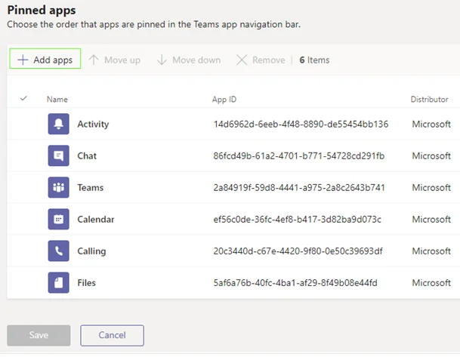Viewport: 460px width, 357px height.
Task: Click the Cancel button
Action: pyautogui.click(x=112, y=335)
